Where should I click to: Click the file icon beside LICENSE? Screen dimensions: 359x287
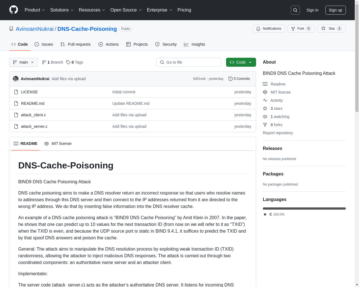click(16, 92)
